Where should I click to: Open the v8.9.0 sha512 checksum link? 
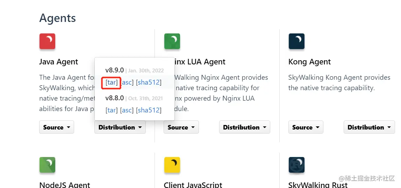click(149, 82)
